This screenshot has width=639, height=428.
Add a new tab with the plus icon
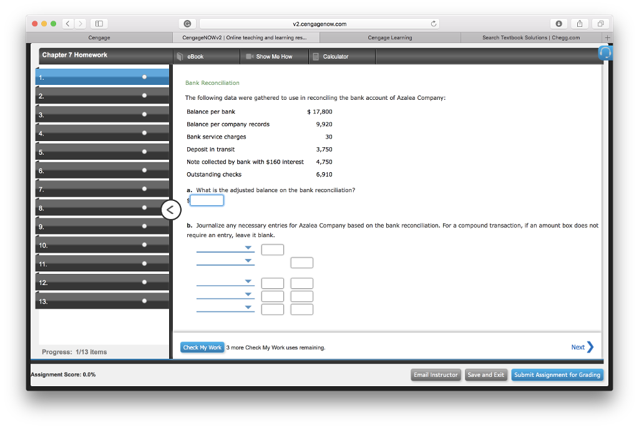607,37
